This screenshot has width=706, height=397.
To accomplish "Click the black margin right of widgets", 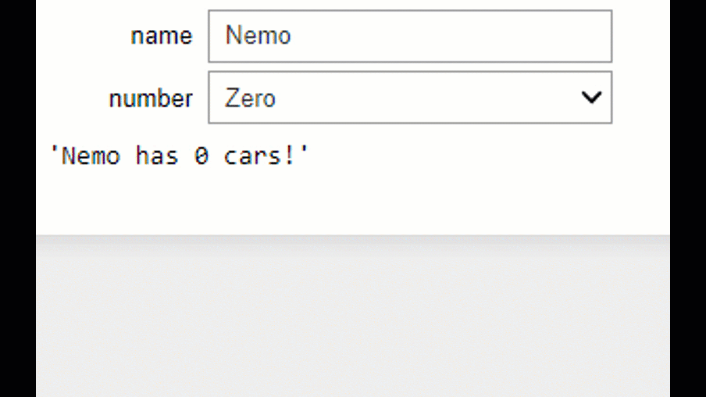I will pyautogui.click(x=688, y=198).
